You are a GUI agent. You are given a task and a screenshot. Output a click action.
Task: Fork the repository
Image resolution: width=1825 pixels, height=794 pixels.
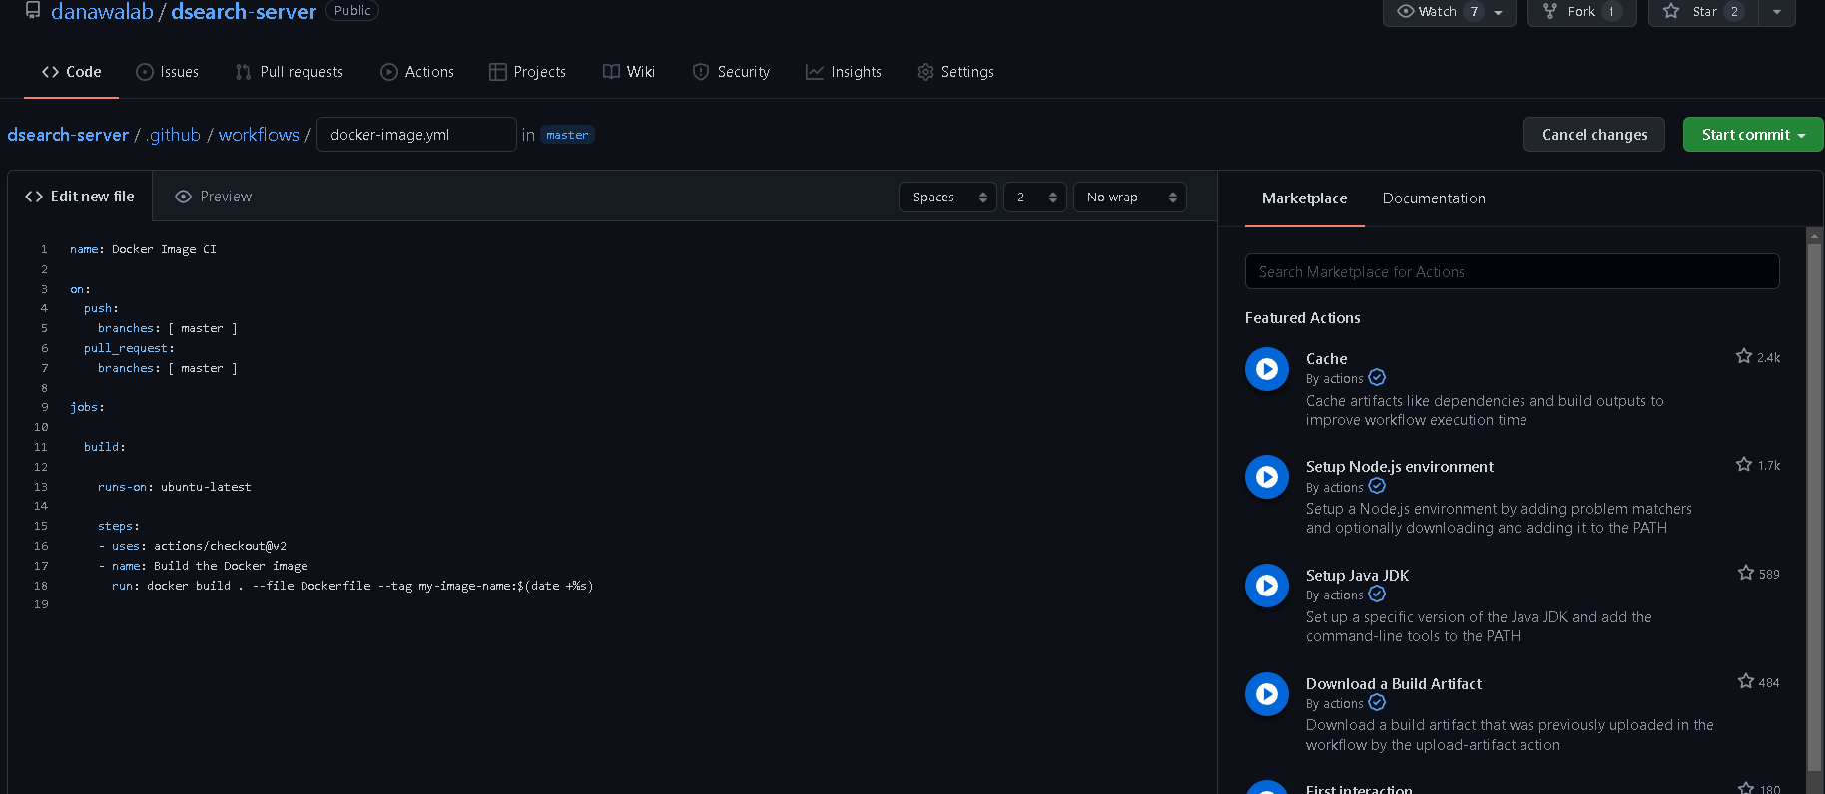coord(1581,12)
